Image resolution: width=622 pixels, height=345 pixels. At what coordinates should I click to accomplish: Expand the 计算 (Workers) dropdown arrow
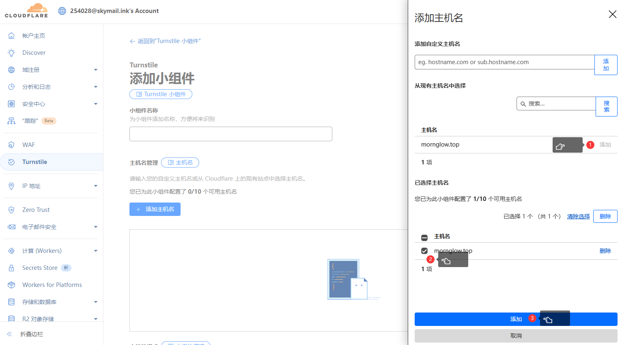click(x=96, y=251)
